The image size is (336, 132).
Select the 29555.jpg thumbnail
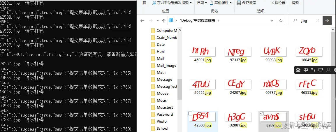(202, 84)
